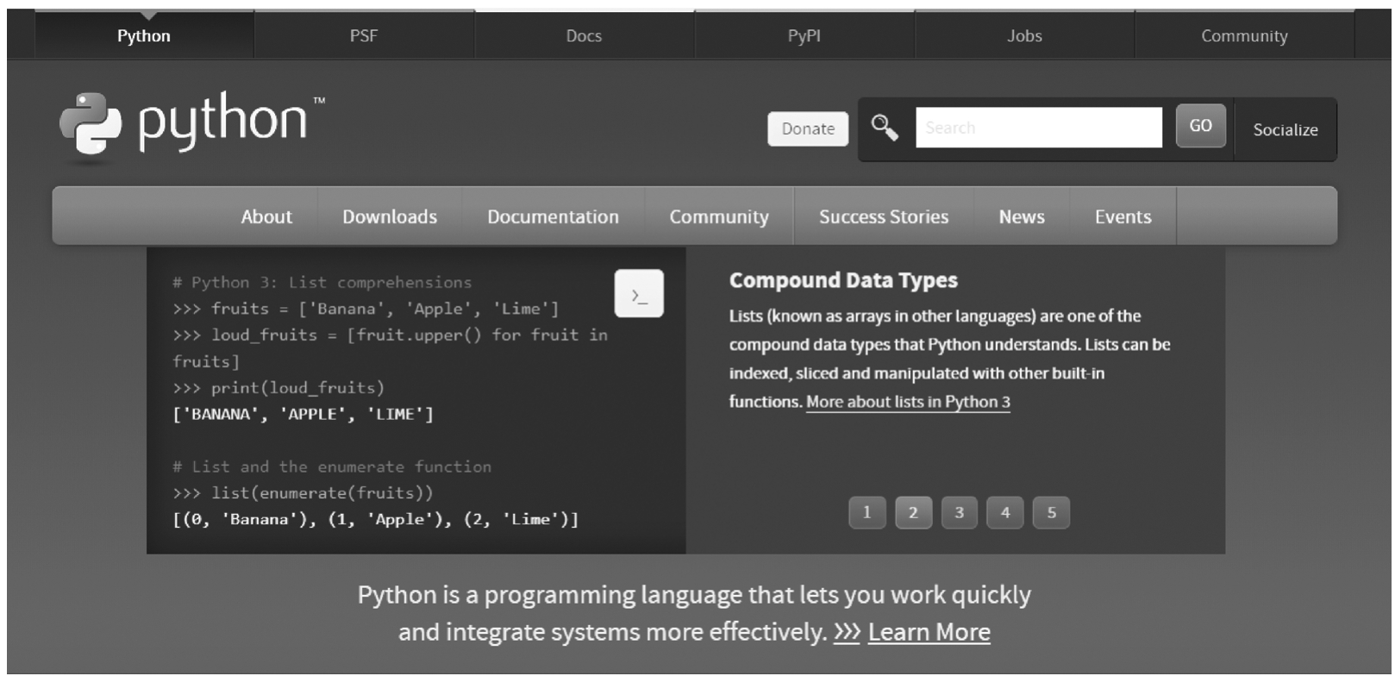This screenshot has width=1395, height=676.
Task: Focus the Search text field
Action: point(1038,128)
